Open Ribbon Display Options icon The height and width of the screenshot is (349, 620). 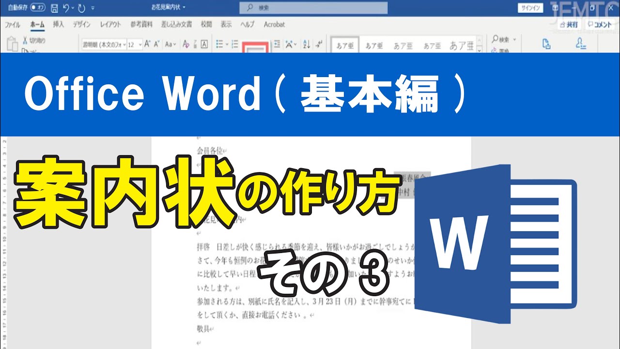click(556, 8)
